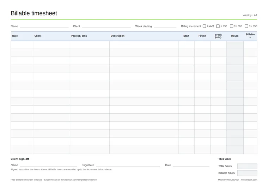Click the Made by MinuteDock footer text
The width and height of the screenshot is (268, 189).
click(238, 179)
